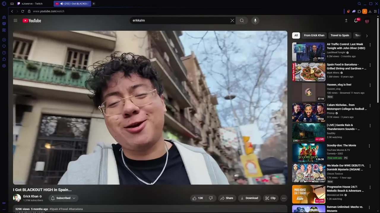Clear search text with X button
380x213 pixels.
point(232,20)
